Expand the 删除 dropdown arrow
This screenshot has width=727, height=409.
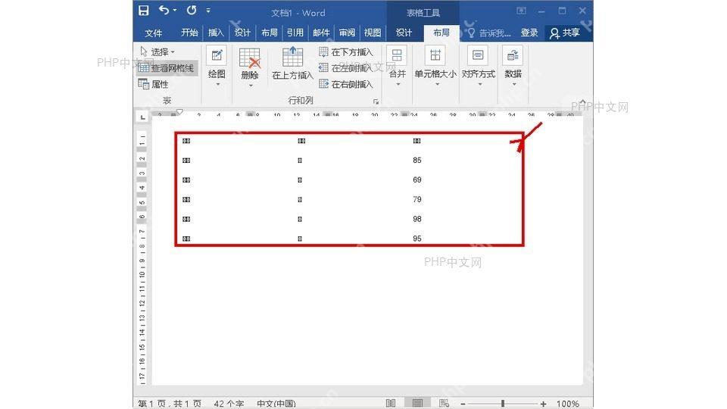[251, 86]
